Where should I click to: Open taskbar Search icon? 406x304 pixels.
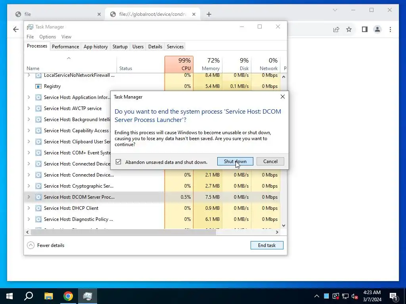pos(29,296)
